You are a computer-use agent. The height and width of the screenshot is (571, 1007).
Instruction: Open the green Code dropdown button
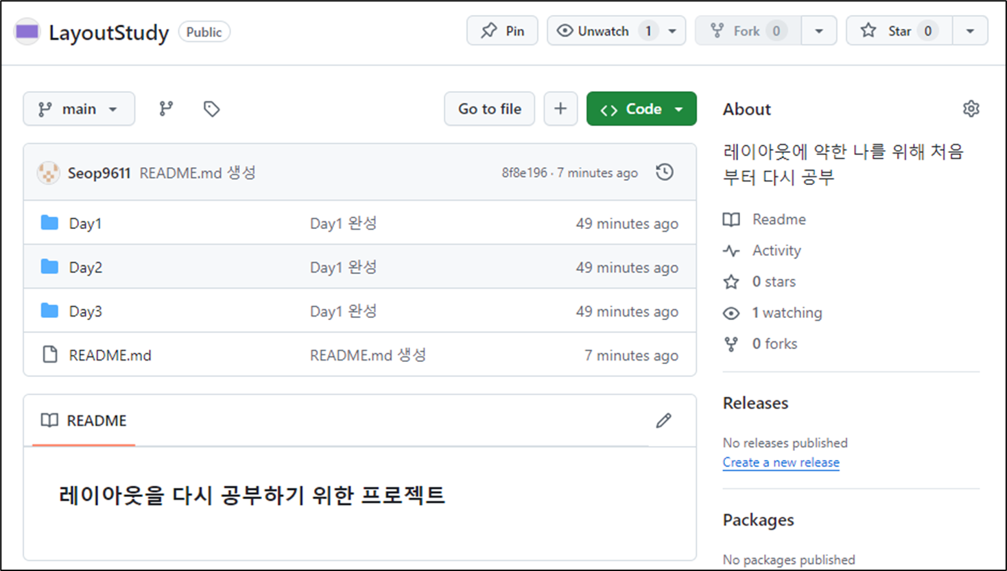coord(641,109)
